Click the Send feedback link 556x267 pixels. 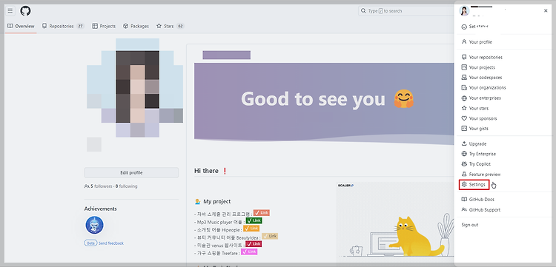point(111,243)
